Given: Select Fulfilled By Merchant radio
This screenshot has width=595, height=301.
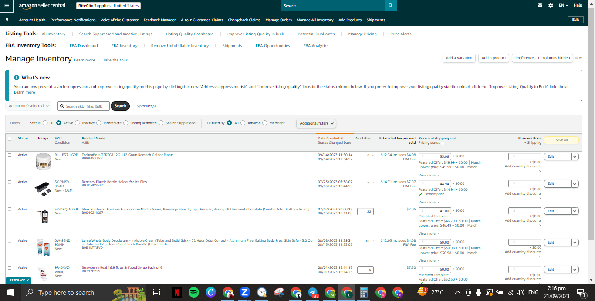Looking at the screenshot, I should point(265,123).
